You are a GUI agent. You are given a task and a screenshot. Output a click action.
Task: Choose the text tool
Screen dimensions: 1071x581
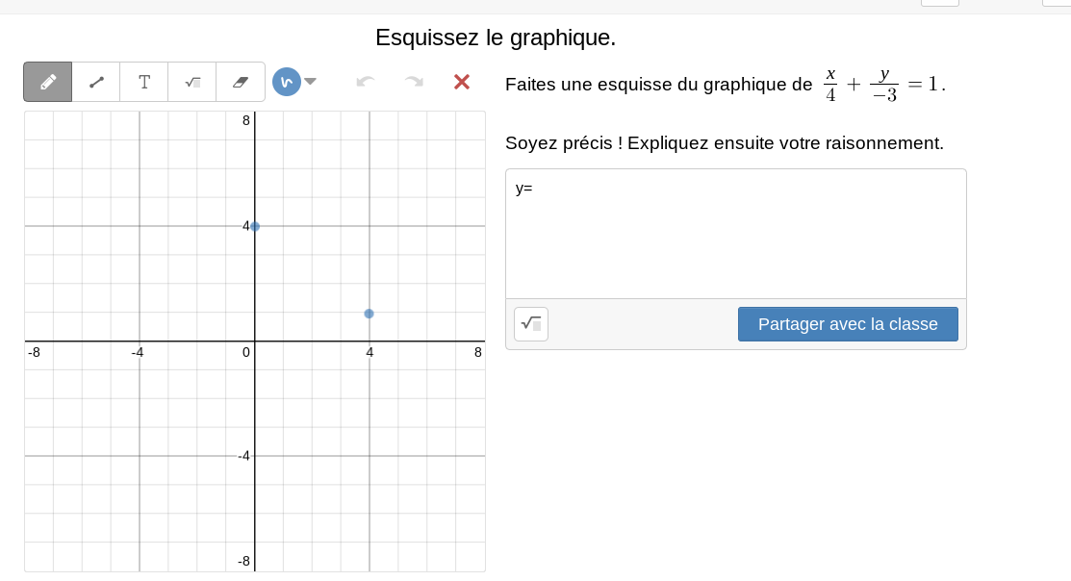click(x=144, y=82)
